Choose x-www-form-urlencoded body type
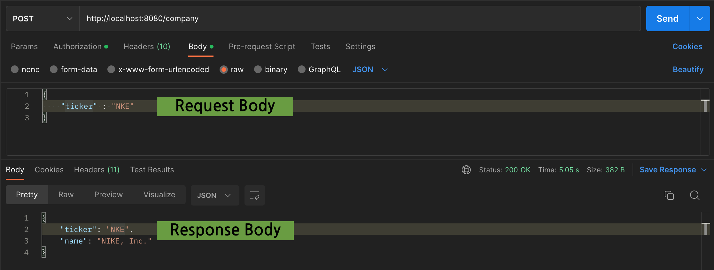The width and height of the screenshot is (714, 270). click(x=111, y=69)
